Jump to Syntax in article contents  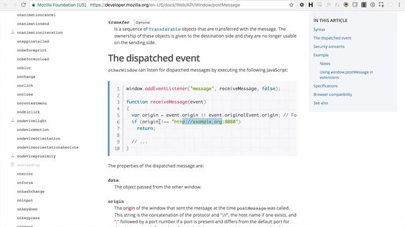[x=319, y=30]
